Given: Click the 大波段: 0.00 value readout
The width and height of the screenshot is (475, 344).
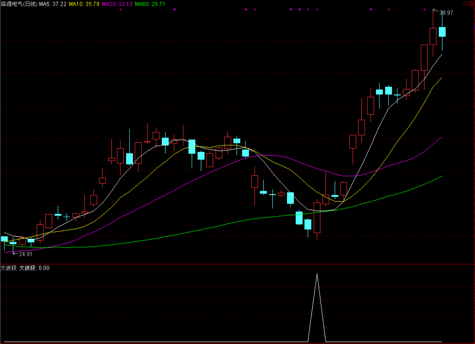Looking at the screenshot, I should [34, 268].
